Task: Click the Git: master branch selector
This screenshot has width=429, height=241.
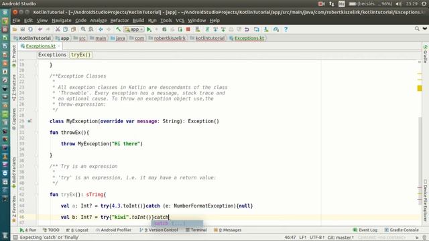Action: click(x=341, y=238)
